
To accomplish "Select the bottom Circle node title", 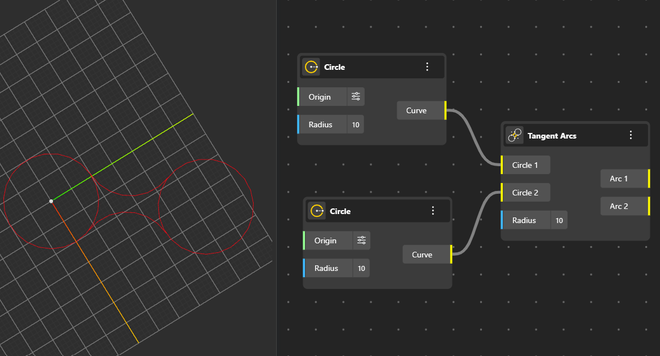I will tap(340, 211).
